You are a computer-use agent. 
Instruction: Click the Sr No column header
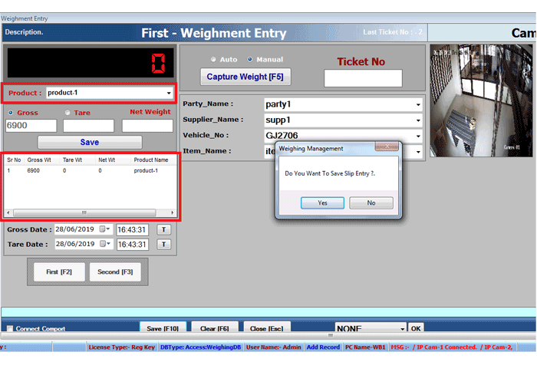(x=14, y=160)
